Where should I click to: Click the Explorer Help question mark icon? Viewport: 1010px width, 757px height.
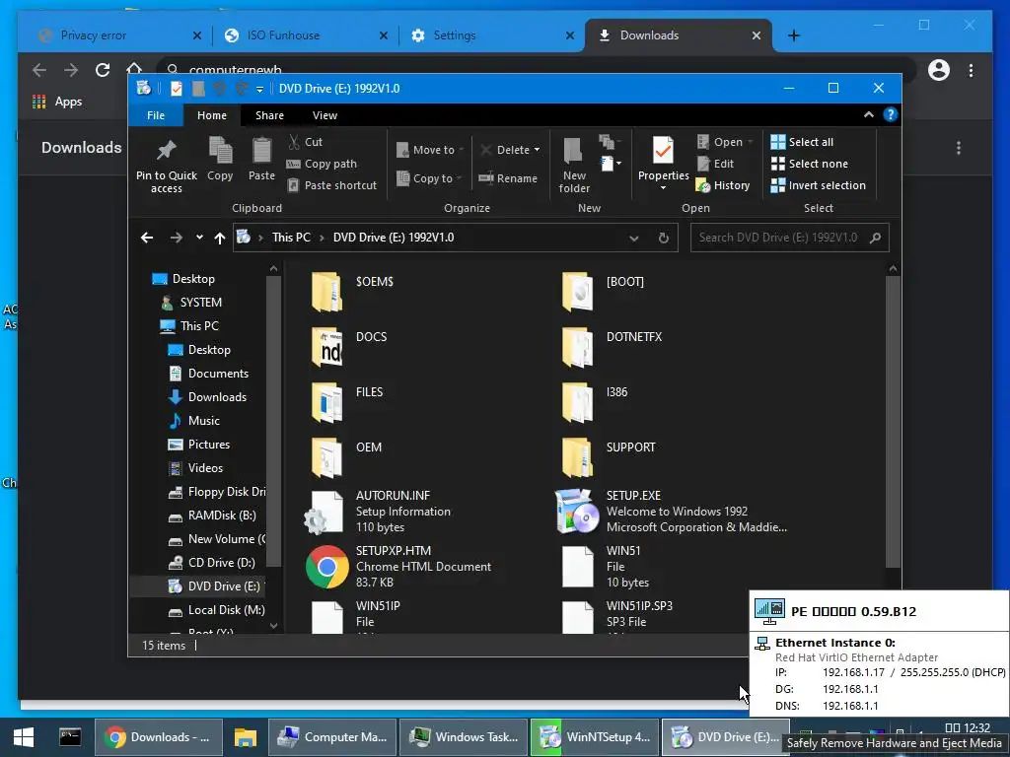891,114
